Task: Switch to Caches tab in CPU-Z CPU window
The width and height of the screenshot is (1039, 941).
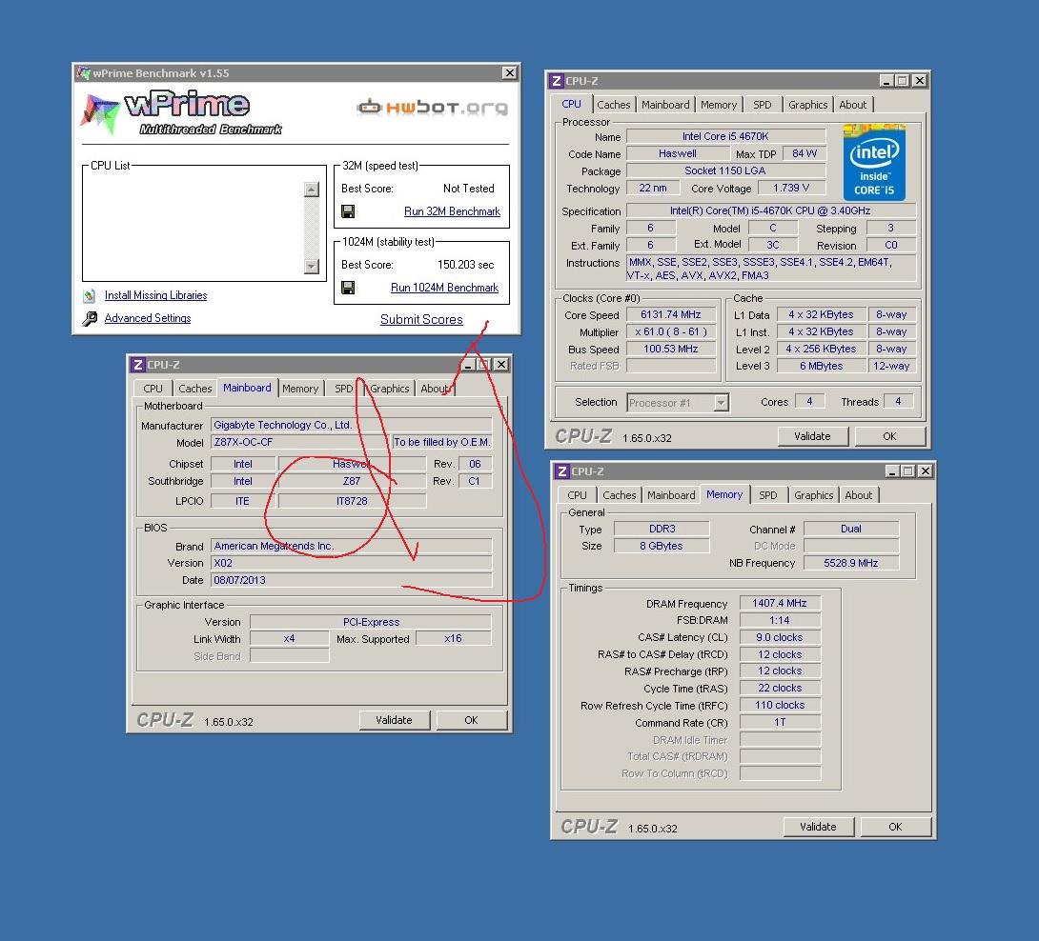Action: pyautogui.click(x=614, y=105)
